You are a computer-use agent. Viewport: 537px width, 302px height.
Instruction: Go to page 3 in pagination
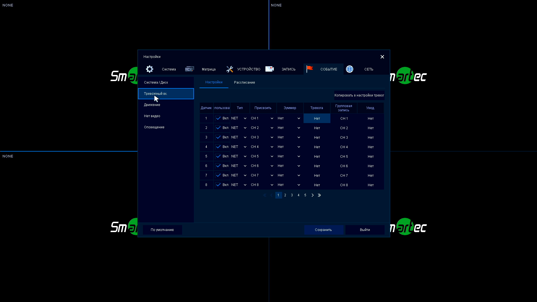pos(292,195)
